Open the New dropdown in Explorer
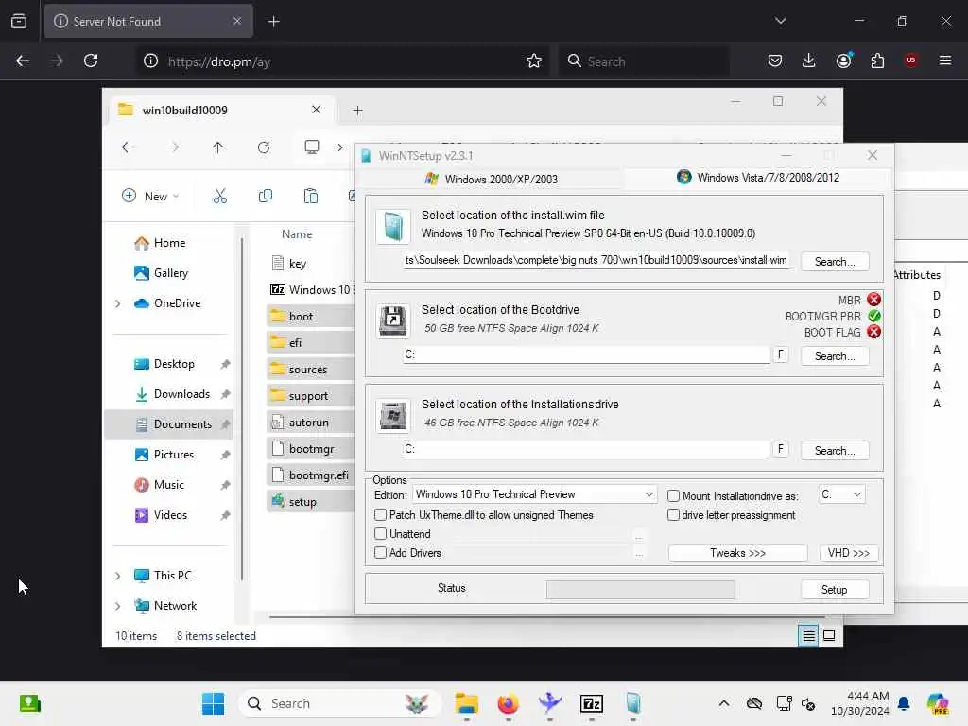968x726 pixels. tap(150, 196)
